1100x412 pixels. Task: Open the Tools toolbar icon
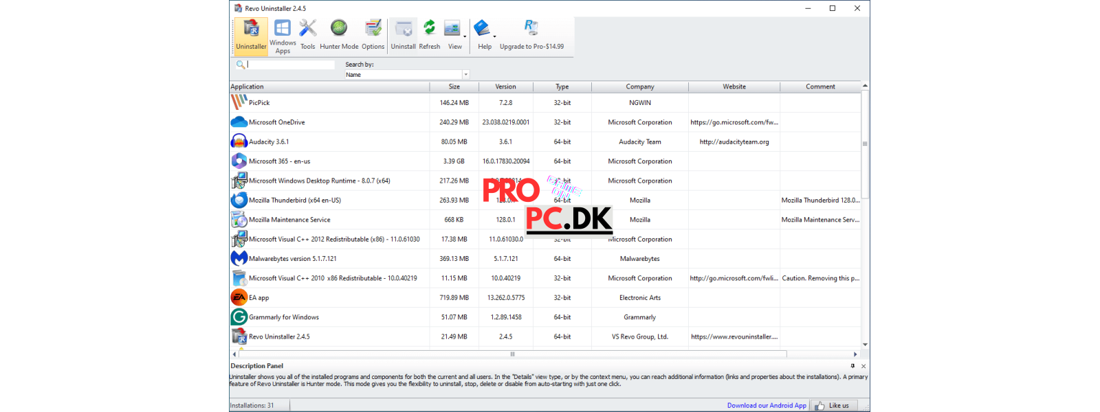(x=307, y=36)
